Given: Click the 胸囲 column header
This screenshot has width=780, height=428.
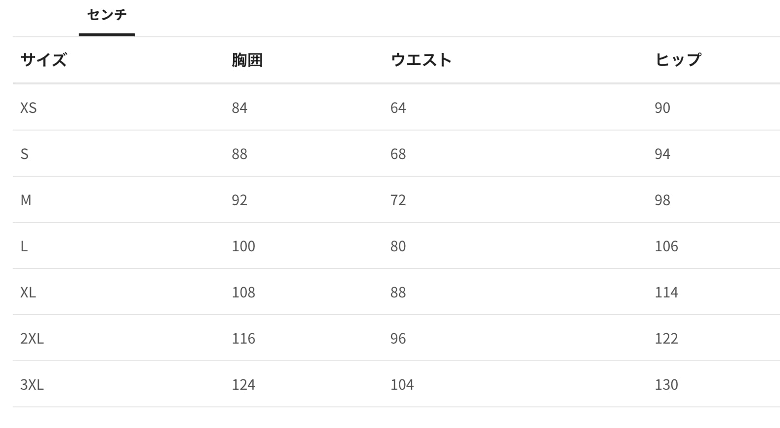Looking at the screenshot, I should coord(247,60).
